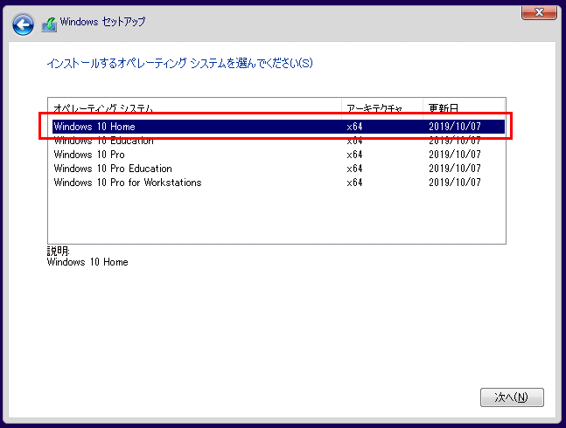Click the date in the Pro Education row
The height and width of the screenshot is (428, 566).
tap(455, 169)
